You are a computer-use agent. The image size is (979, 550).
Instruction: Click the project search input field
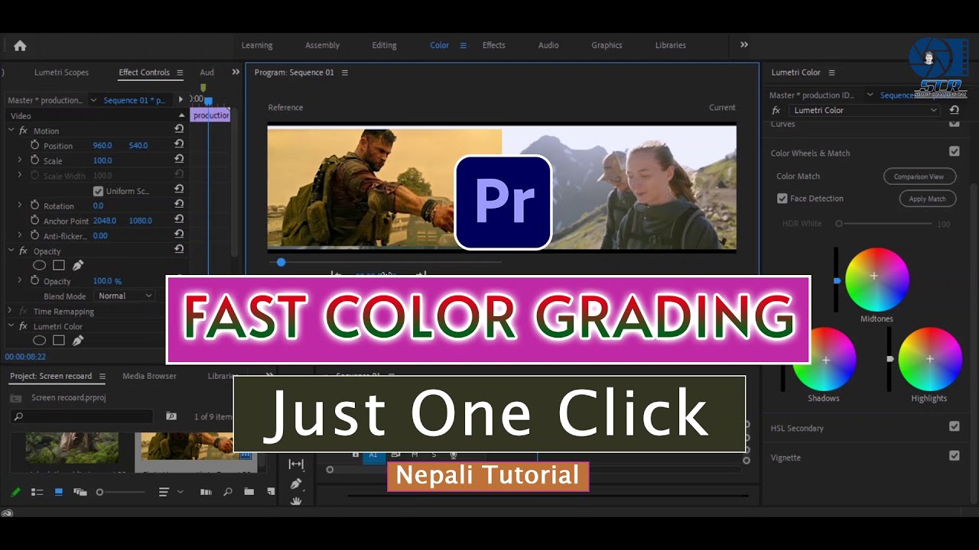(x=83, y=416)
